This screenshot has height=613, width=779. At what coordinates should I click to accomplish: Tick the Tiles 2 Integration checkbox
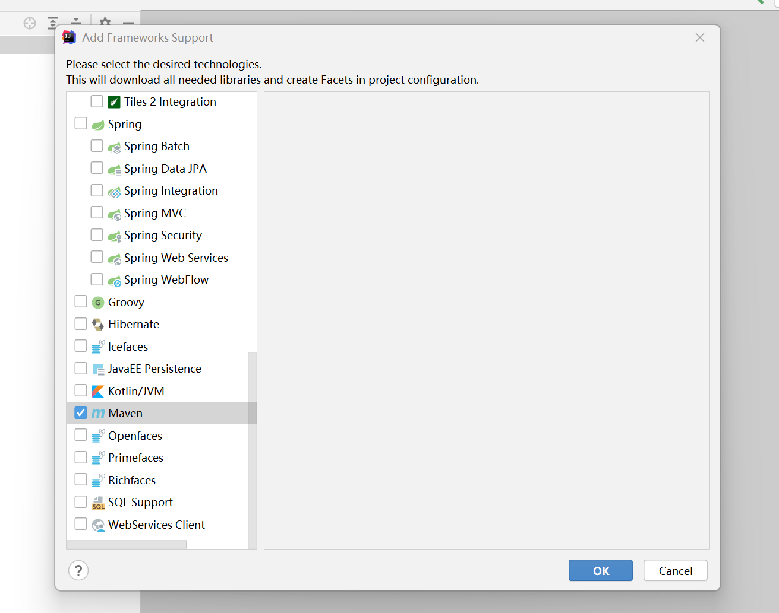point(97,101)
